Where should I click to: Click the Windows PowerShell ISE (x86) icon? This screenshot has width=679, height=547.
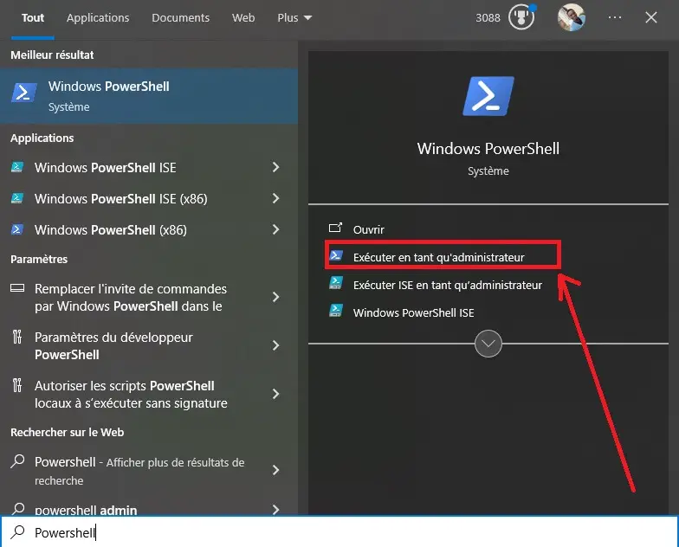tap(17, 199)
